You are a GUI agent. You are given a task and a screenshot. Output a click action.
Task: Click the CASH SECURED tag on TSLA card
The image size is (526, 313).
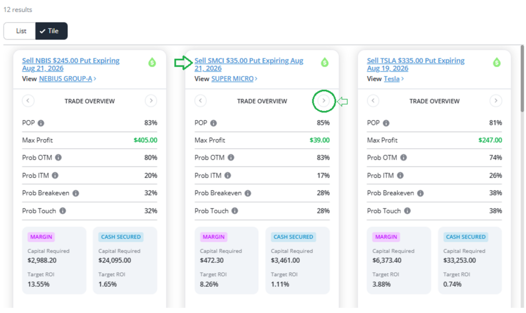tap(465, 237)
